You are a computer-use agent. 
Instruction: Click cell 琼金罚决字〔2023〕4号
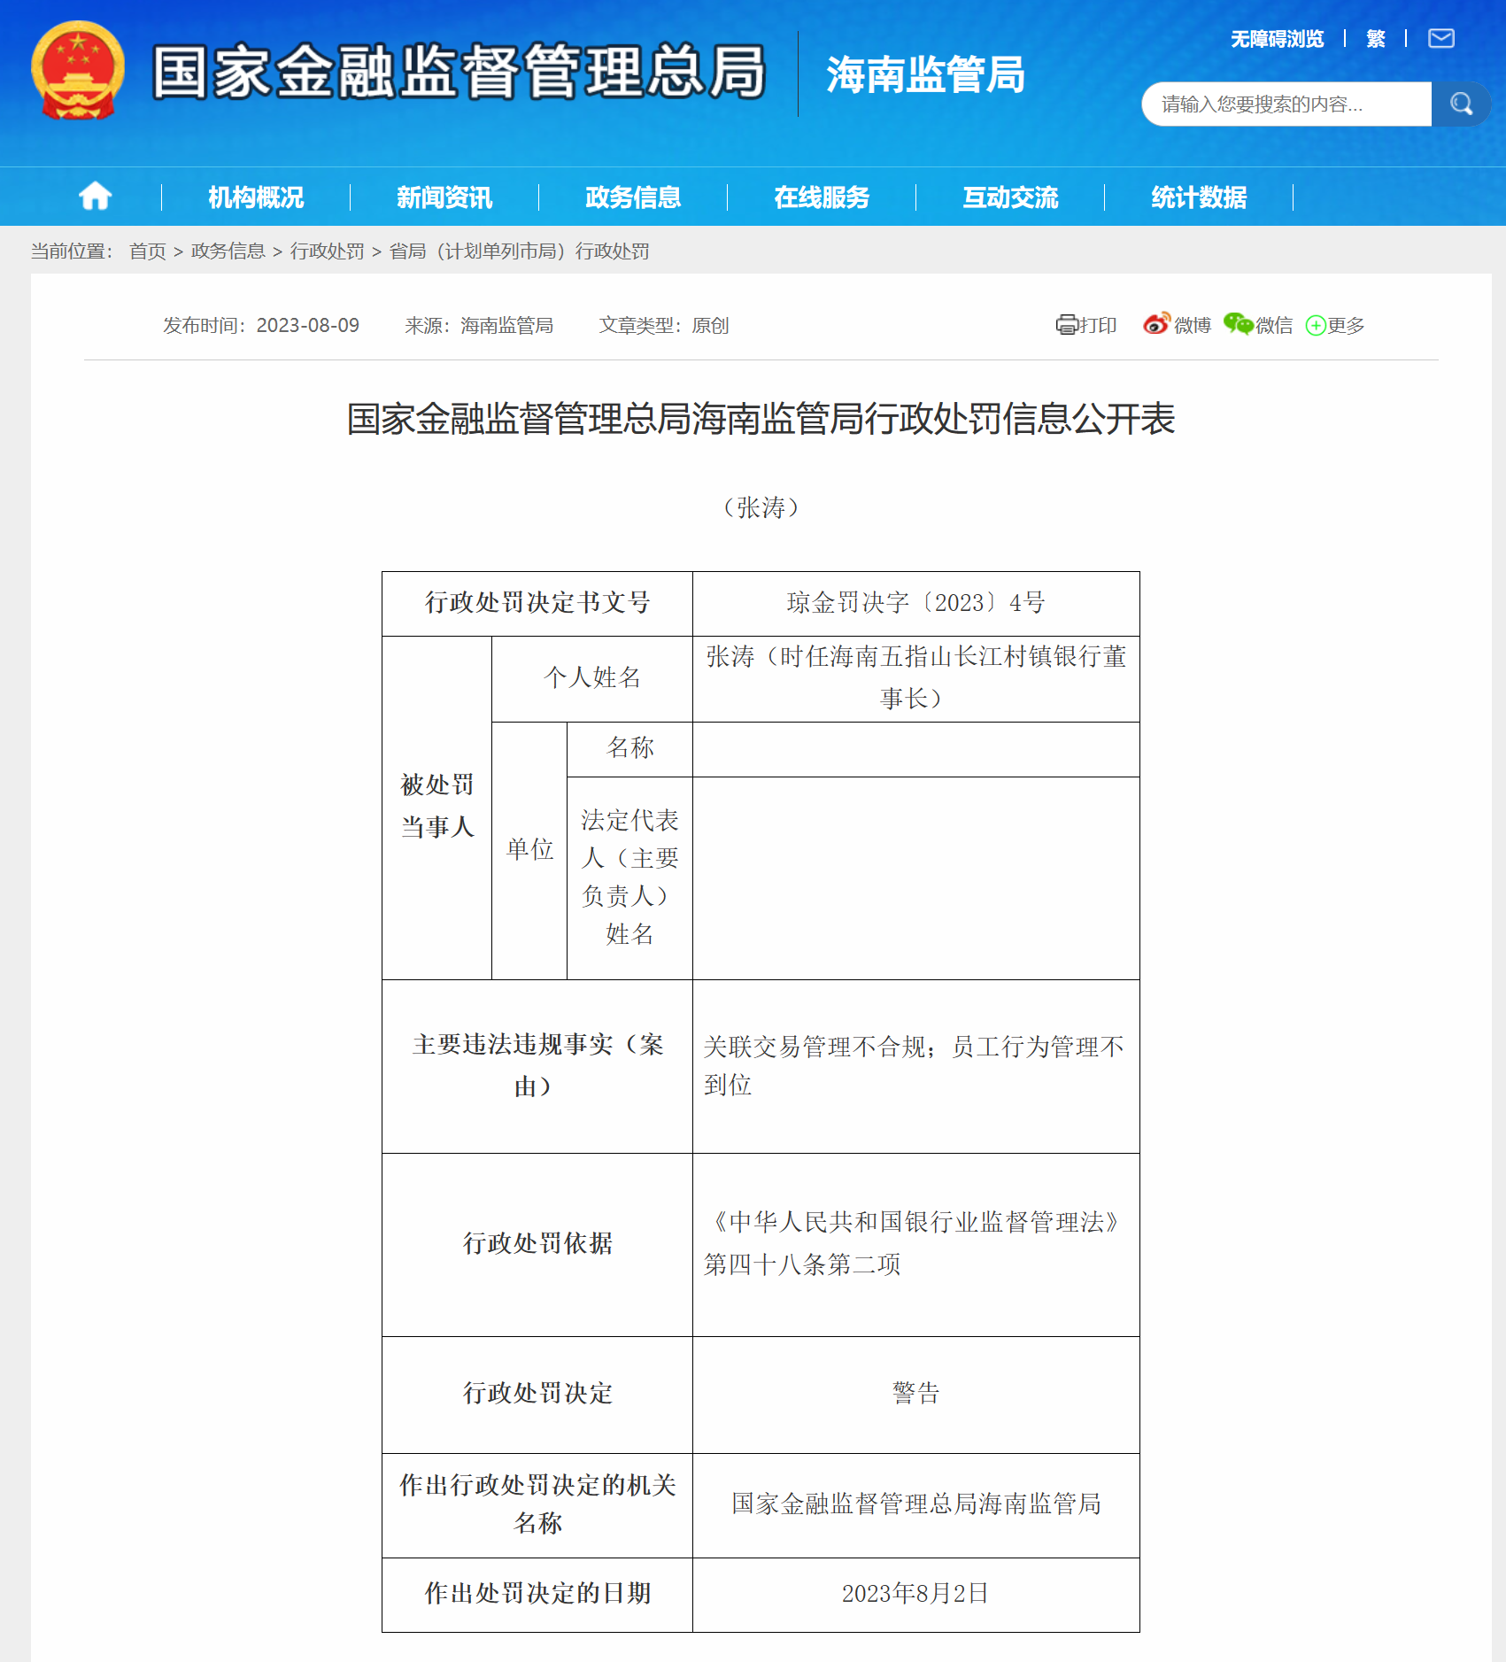coord(915,603)
